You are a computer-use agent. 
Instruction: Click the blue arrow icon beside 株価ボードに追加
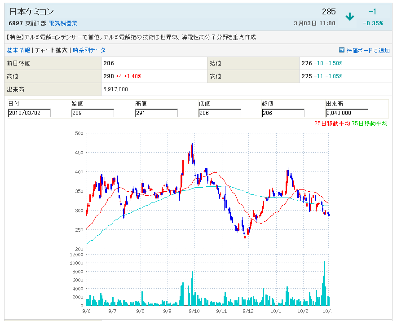coord(342,50)
